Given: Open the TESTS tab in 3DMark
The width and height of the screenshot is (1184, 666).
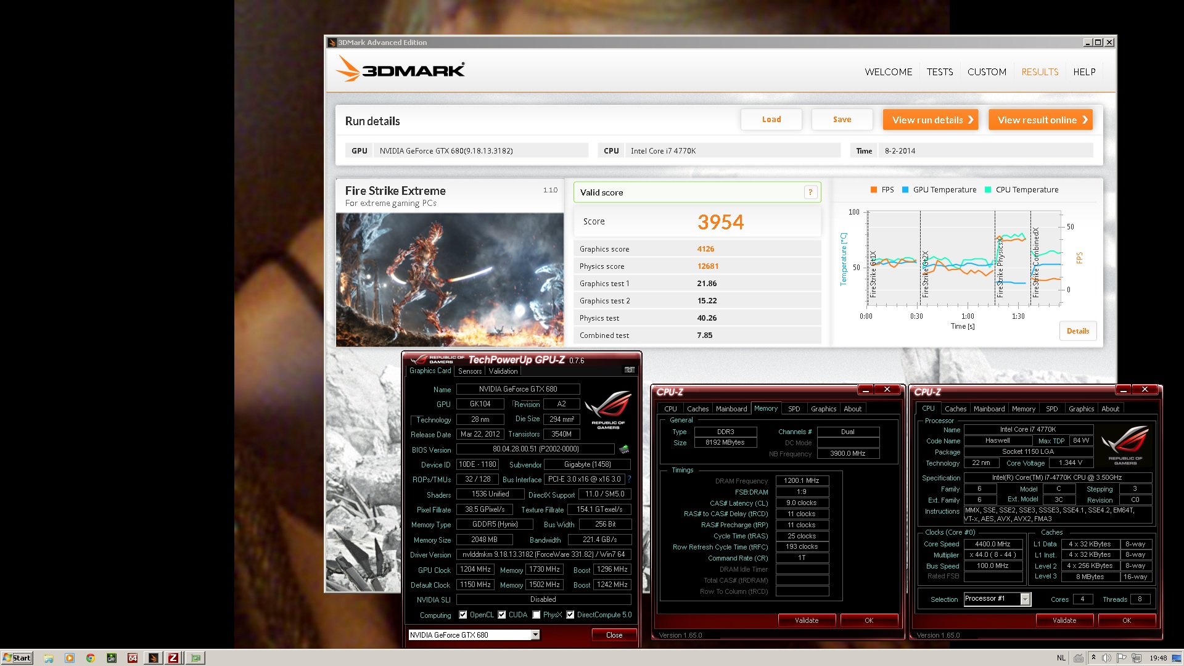Looking at the screenshot, I should pyautogui.click(x=940, y=72).
